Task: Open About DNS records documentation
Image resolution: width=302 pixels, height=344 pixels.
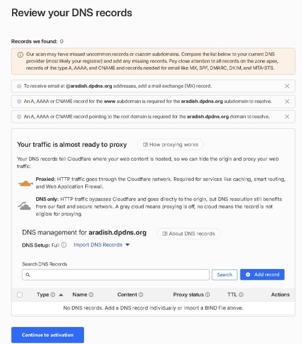Action: (x=188, y=233)
